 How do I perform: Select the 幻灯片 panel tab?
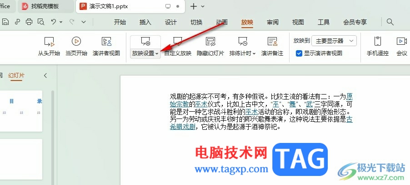[x=16, y=76]
